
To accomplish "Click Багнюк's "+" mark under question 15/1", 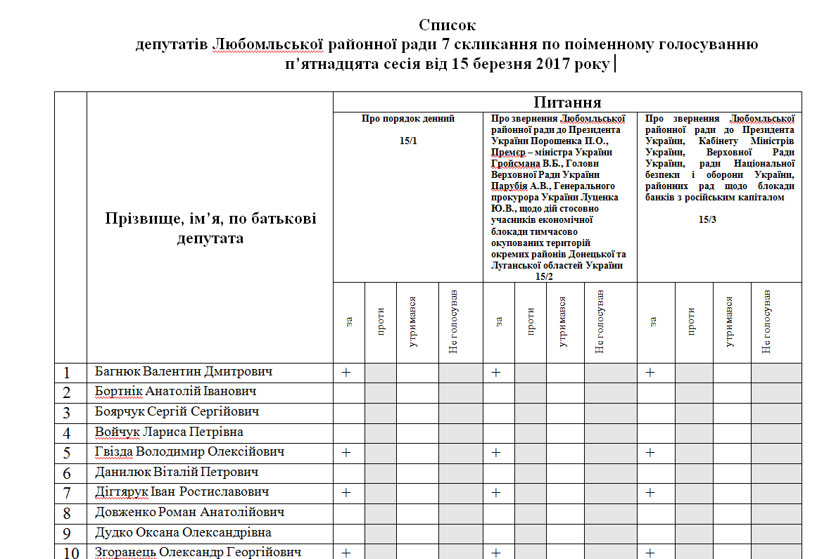I will tap(346, 372).
